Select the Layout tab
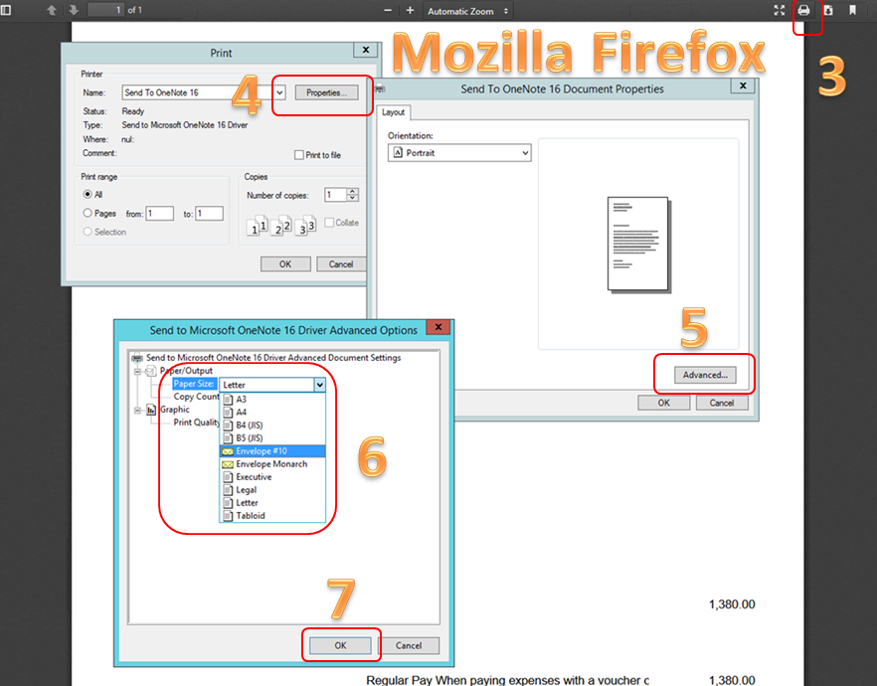 pos(393,112)
